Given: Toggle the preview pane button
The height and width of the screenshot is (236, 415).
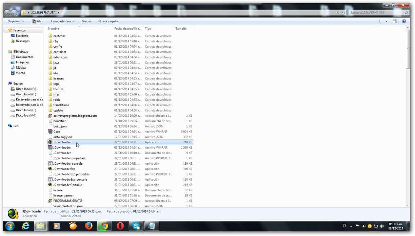Looking at the screenshot, I should point(395,21).
